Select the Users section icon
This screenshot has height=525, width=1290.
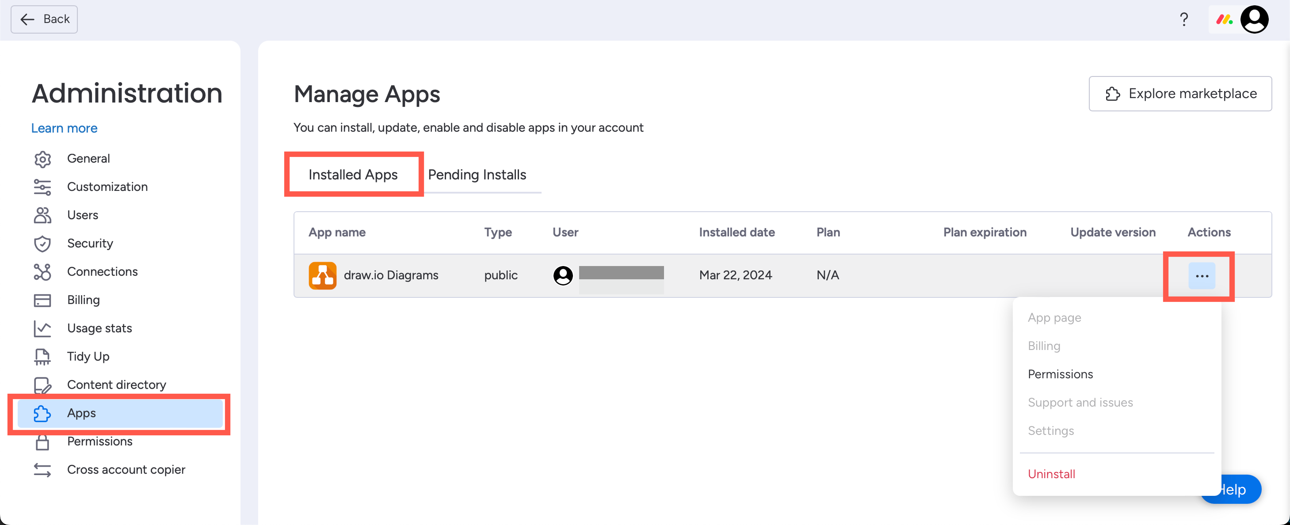pos(42,215)
